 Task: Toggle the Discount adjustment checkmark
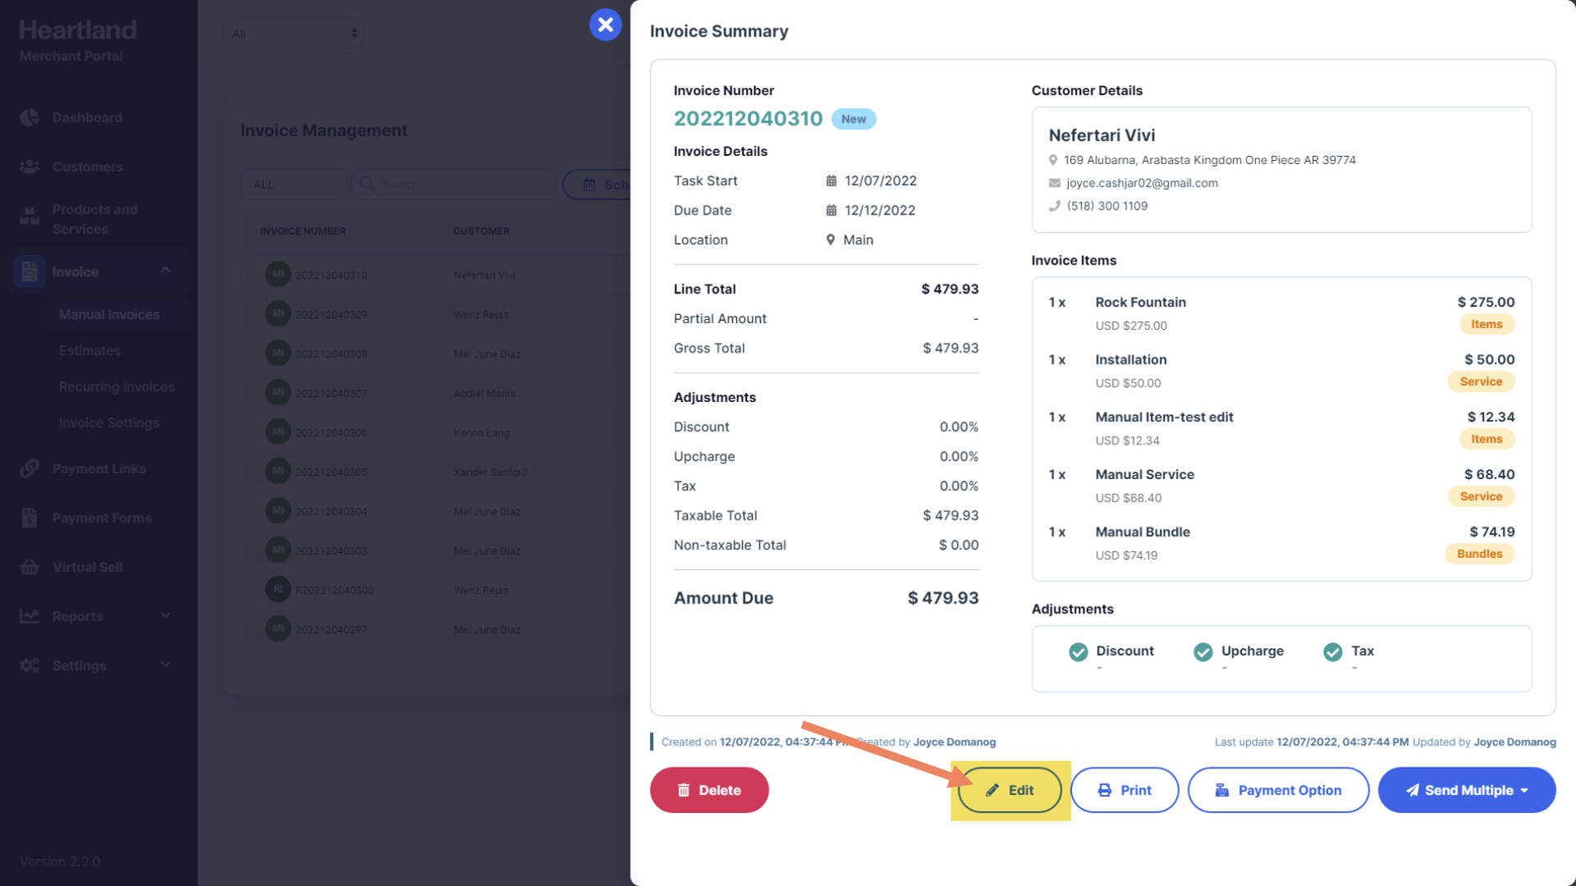click(1078, 651)
